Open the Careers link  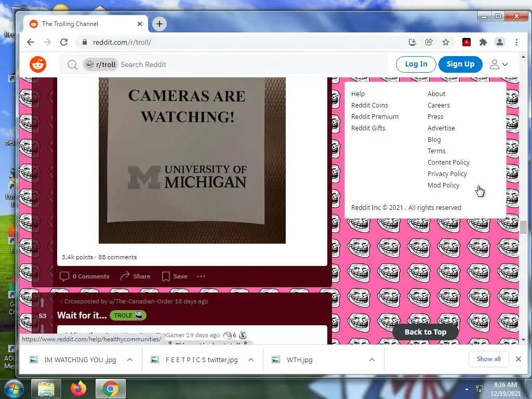(438, 105)
